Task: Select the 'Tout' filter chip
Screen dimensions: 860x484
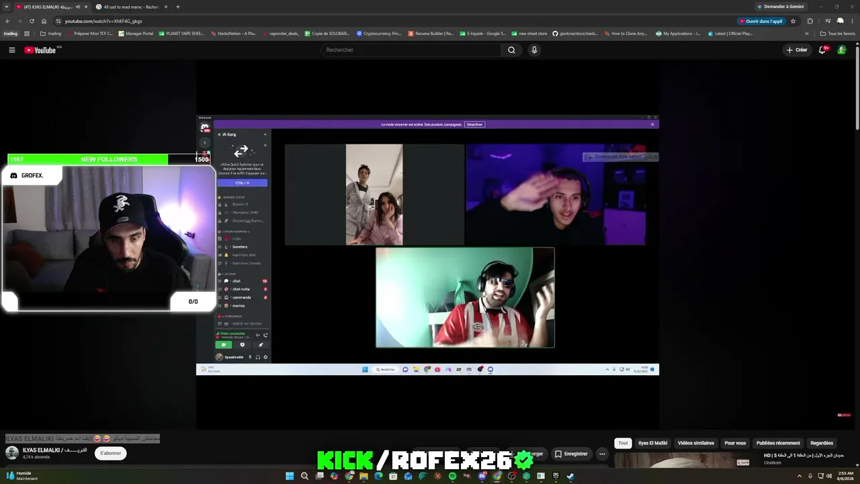Action: point(623,443)
